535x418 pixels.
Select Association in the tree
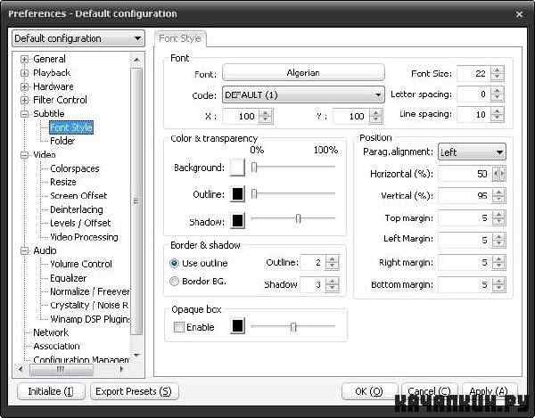pyautogui.click(x=56, y=347)
